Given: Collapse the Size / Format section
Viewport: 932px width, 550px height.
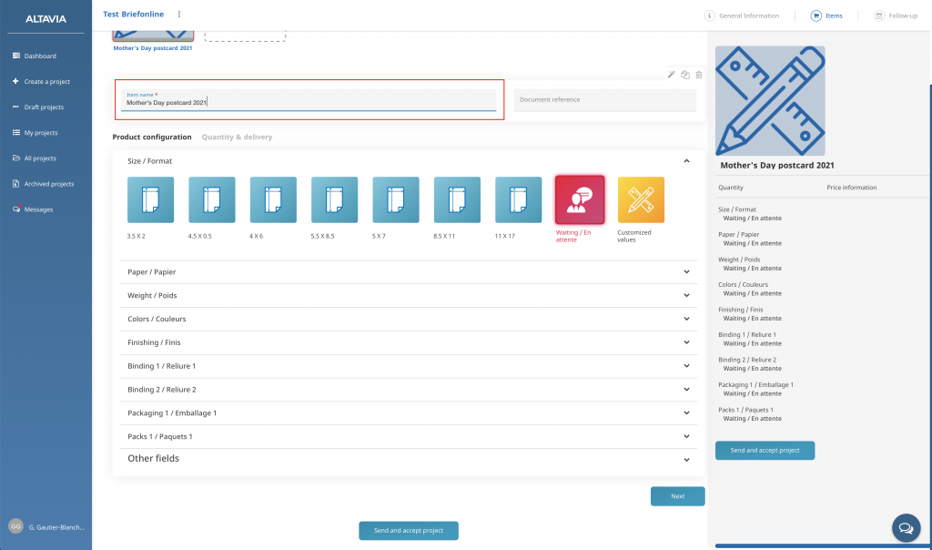Looking at the screenshot, I should 686,161.
